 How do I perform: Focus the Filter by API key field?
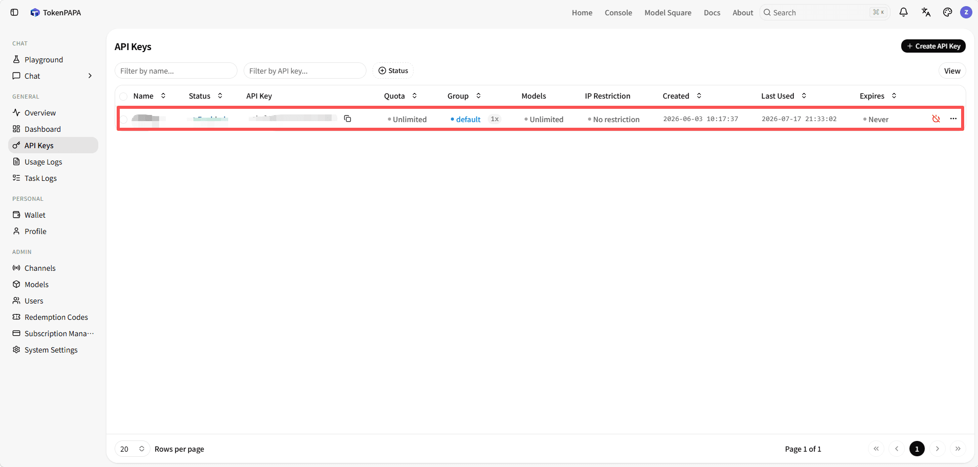pyautogui.click(x=305, y=71)
